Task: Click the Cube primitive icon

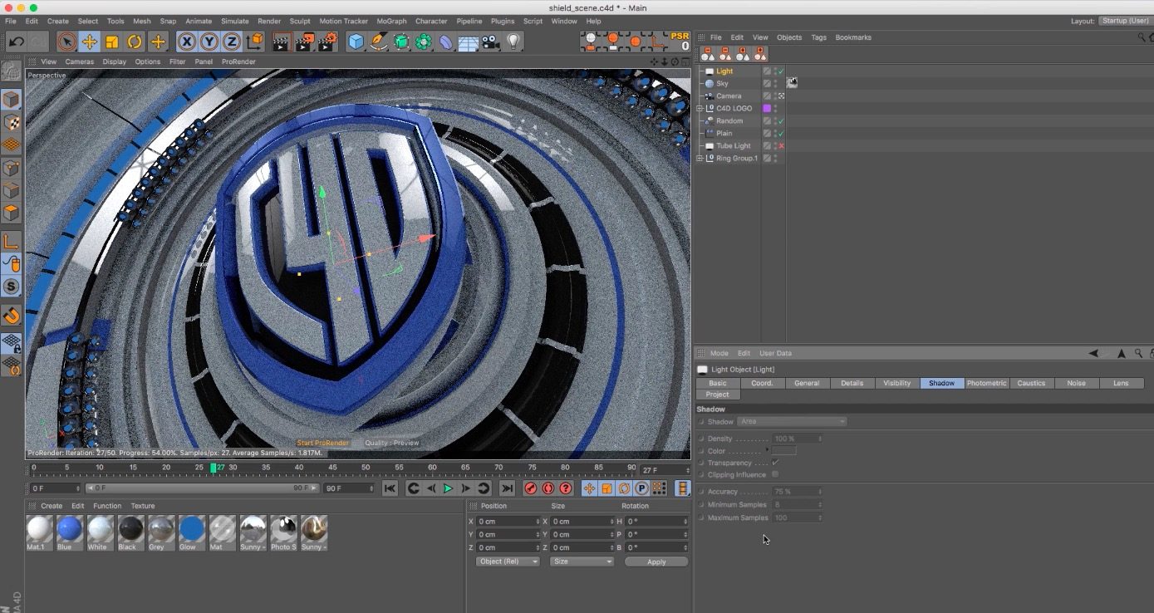Action: click(x=355, y=40)
